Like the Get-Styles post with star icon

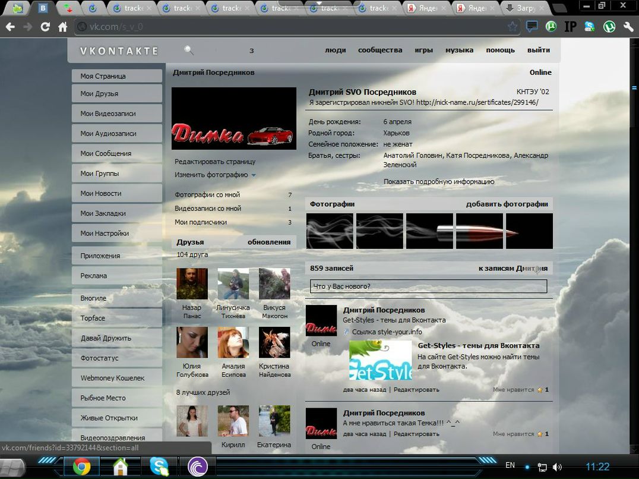539,390
